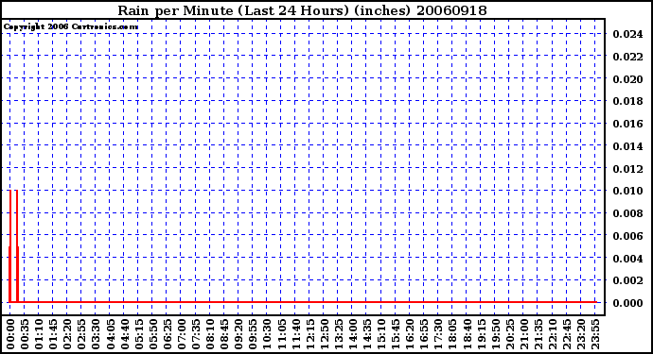Viewport: 653px width, 354px height.
Task: Click the 0.020 y-axis label
Action: [627, 79]
